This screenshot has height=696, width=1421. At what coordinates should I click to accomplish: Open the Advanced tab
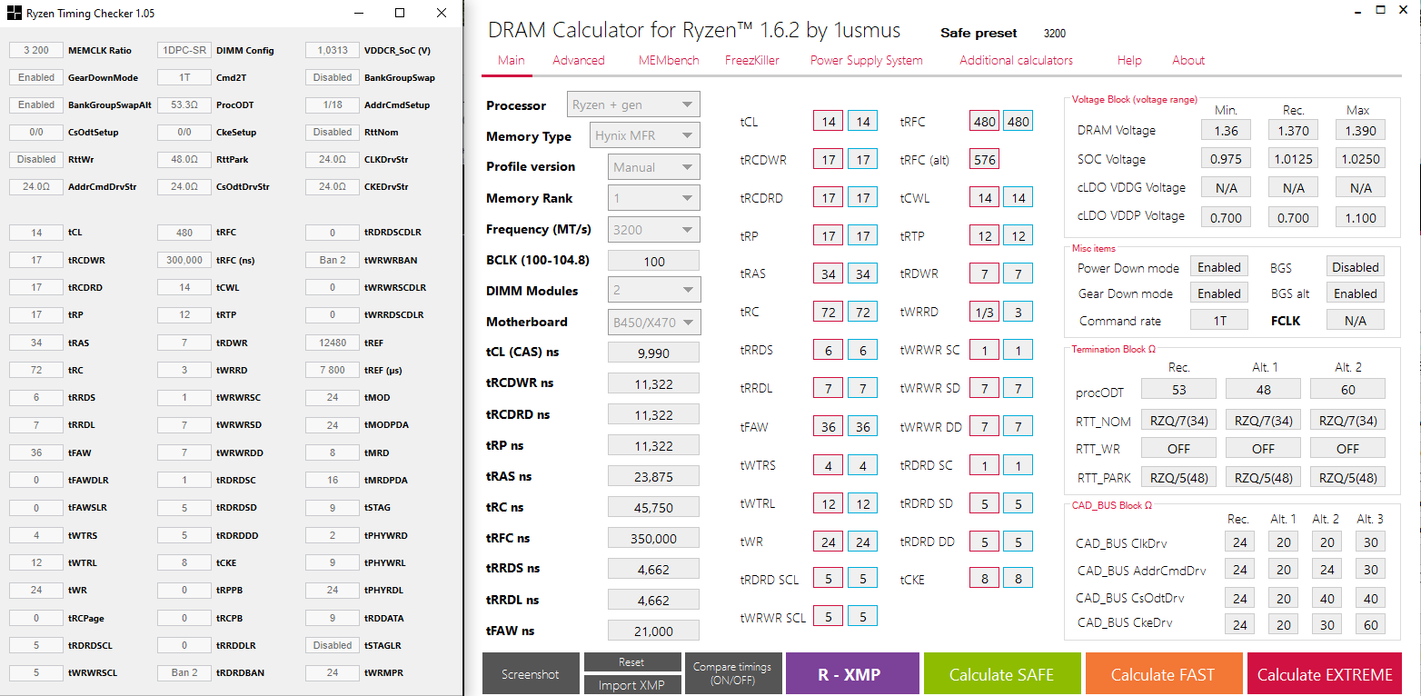click(x=579, y=60)
